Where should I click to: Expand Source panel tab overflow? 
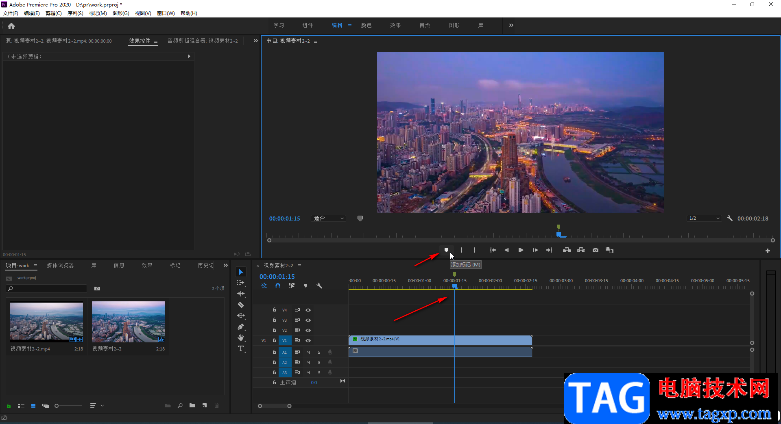coord(255,41)
